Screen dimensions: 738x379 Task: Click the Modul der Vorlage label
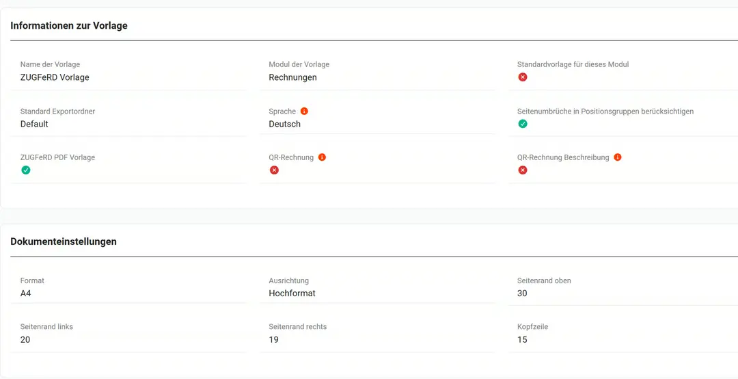[299, 64]
